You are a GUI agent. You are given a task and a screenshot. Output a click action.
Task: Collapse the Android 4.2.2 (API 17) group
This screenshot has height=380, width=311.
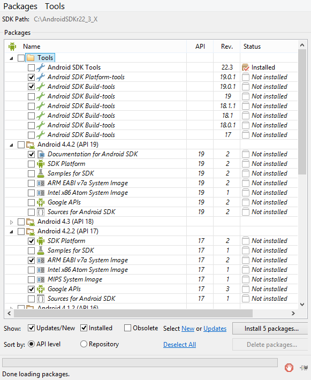(11, 232)
